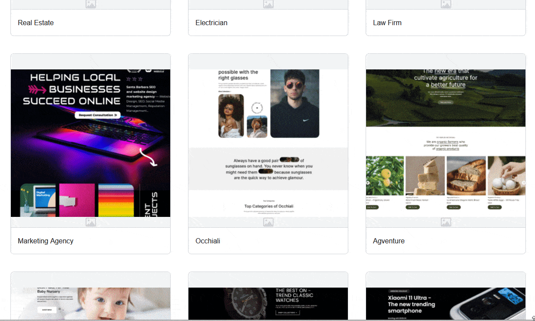Click image placeholder icon below Agventure preview
Viewport: 535px width, 321px height.
click(x=446, y=223)
